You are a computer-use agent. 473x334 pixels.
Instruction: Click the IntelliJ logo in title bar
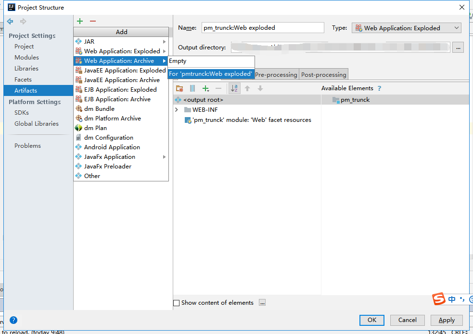pyautogui.click(x=12, y=7)
